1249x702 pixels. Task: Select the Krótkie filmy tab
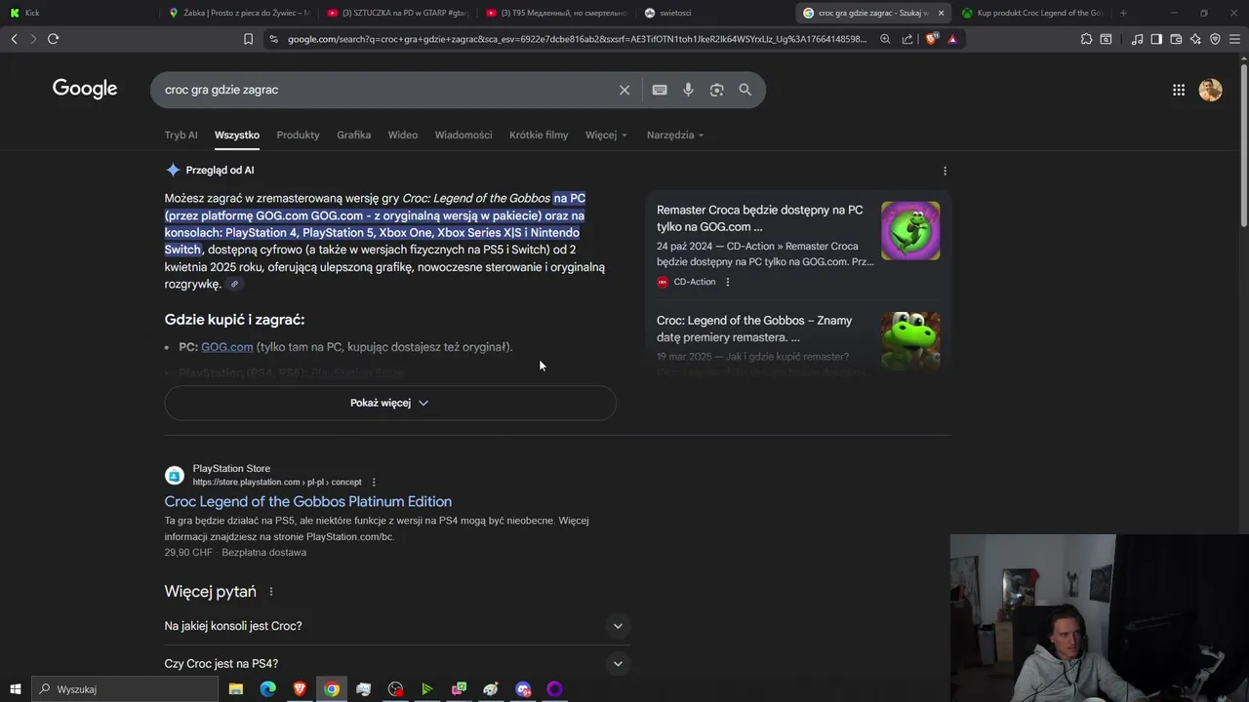point(539,135)
